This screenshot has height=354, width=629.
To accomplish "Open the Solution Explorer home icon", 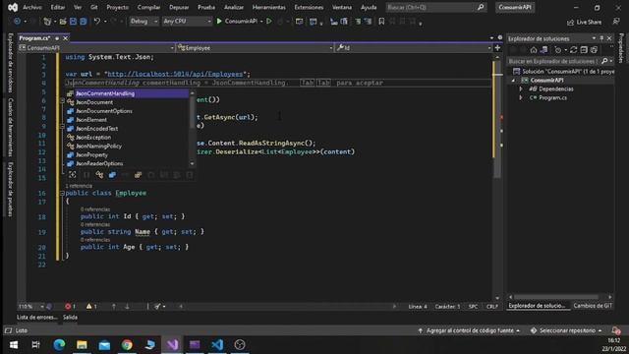I will [534, 50].
